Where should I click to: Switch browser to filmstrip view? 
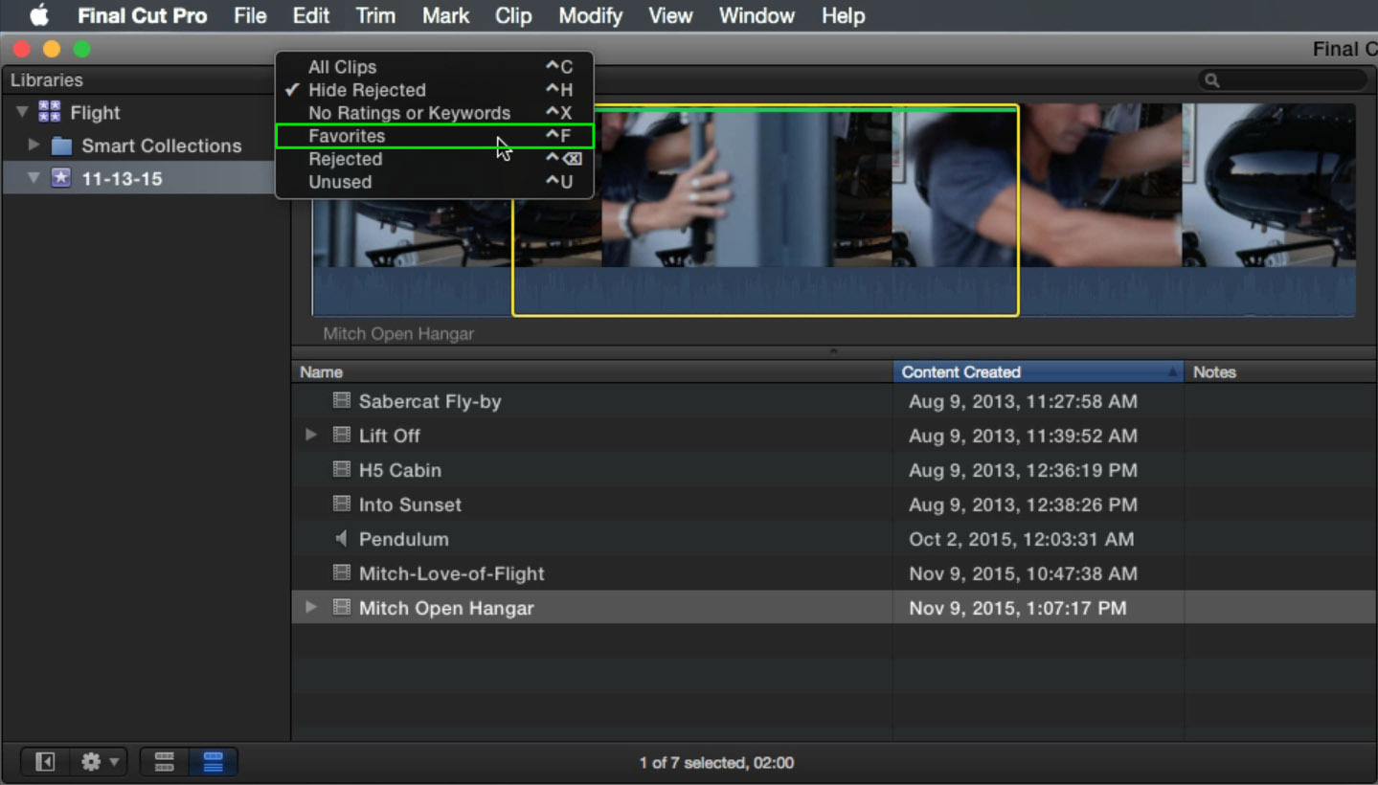pos(165,762)
